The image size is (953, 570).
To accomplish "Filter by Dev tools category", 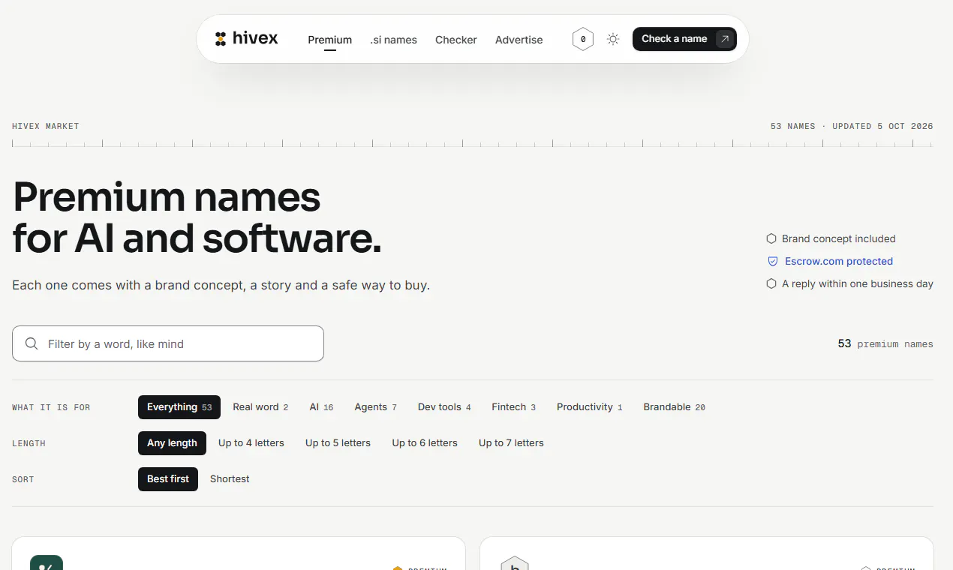I will (444, 407).
